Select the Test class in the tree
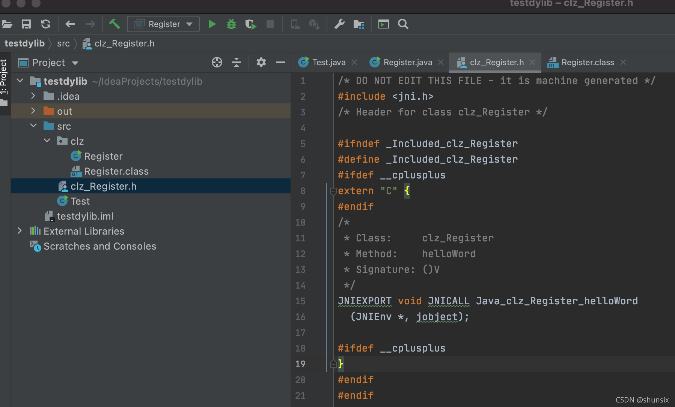Screen dimensions: 675x407 (x=80, y=201)
